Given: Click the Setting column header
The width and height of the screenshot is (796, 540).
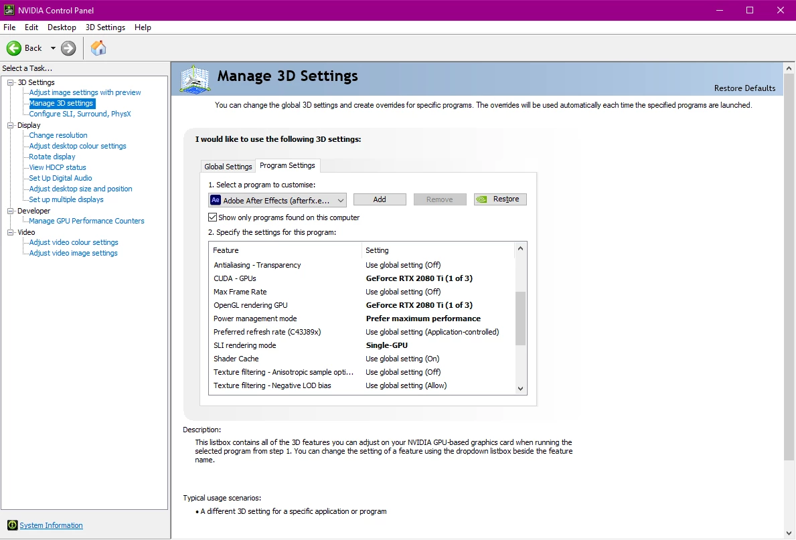Looking at the screenshot, I should [438, 250].
